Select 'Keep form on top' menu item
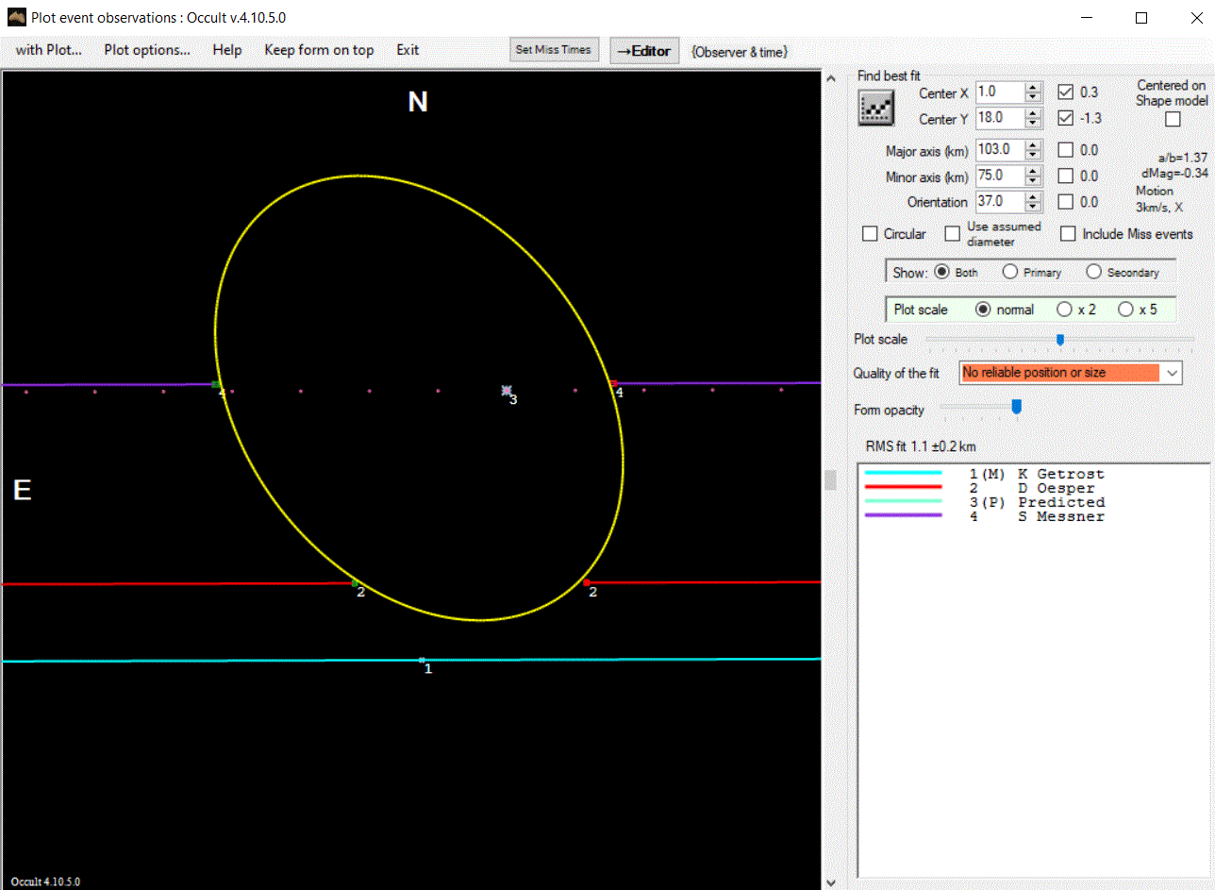The image size is (1215, 890). pos(319,50)
